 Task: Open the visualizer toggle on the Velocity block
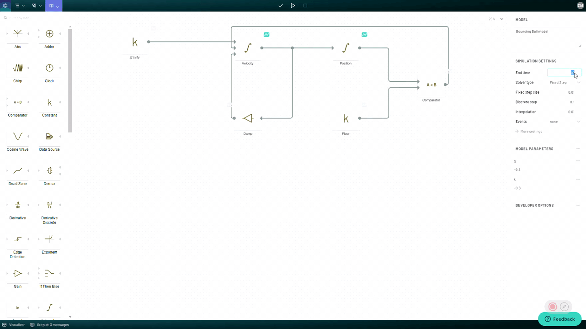coord(266,34)
